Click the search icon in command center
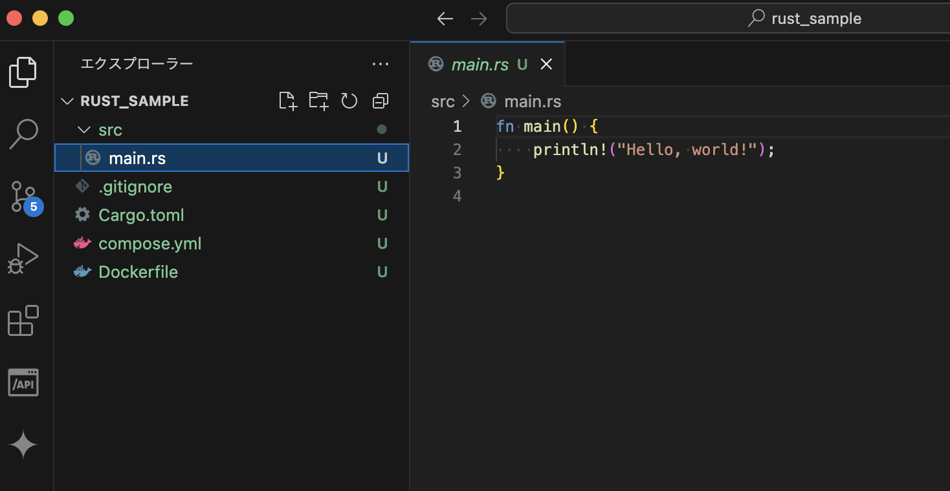This screenshot has height=491, width=950. tap(756, 18)
